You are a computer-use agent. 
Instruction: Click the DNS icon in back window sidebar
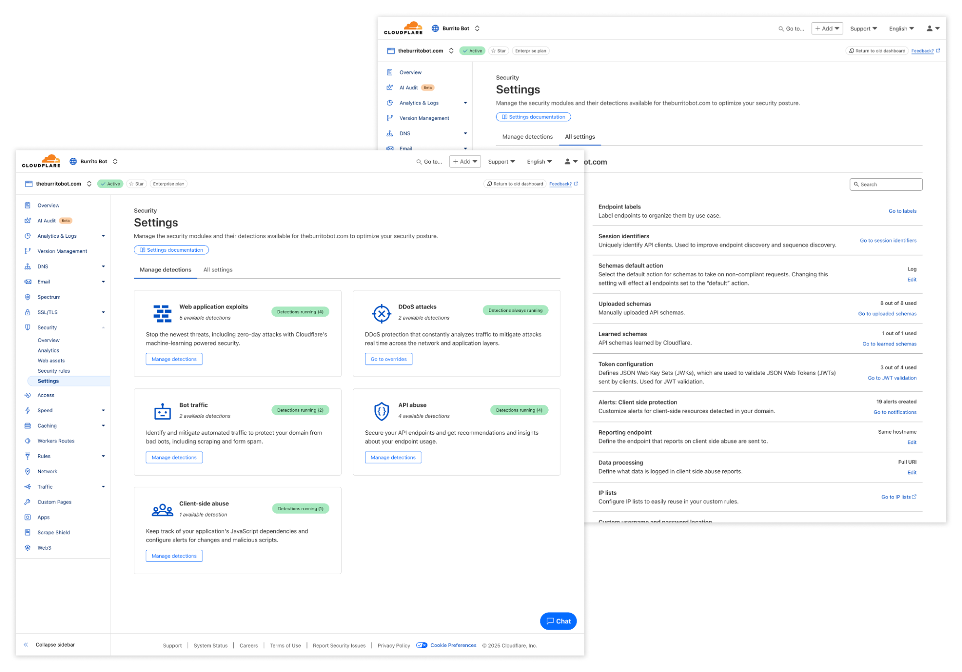[x=390, y=133]
